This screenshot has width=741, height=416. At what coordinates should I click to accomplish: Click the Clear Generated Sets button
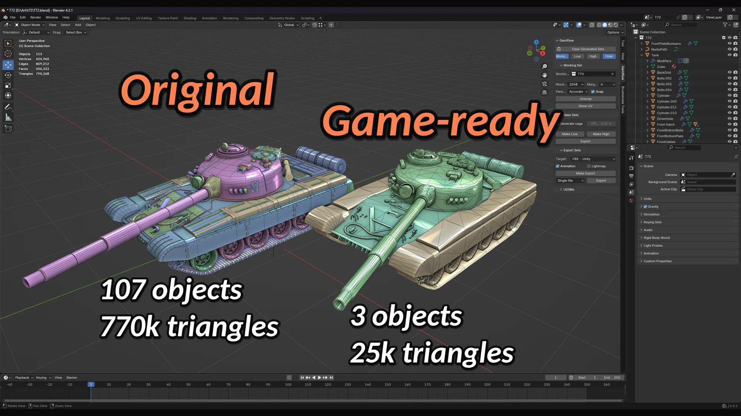[x=585, y=49]
